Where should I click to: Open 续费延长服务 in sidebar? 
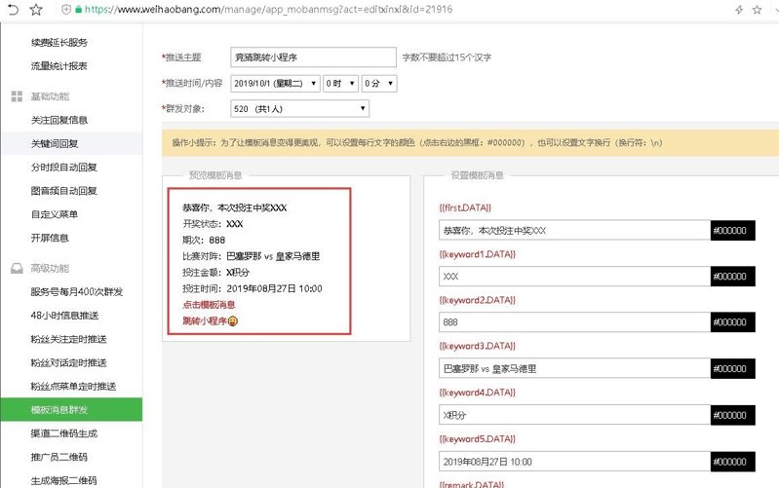tap(59, 43)
